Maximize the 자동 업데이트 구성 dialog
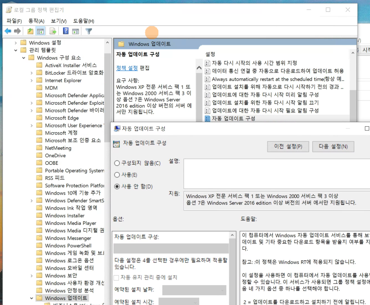 coord(367,129)
